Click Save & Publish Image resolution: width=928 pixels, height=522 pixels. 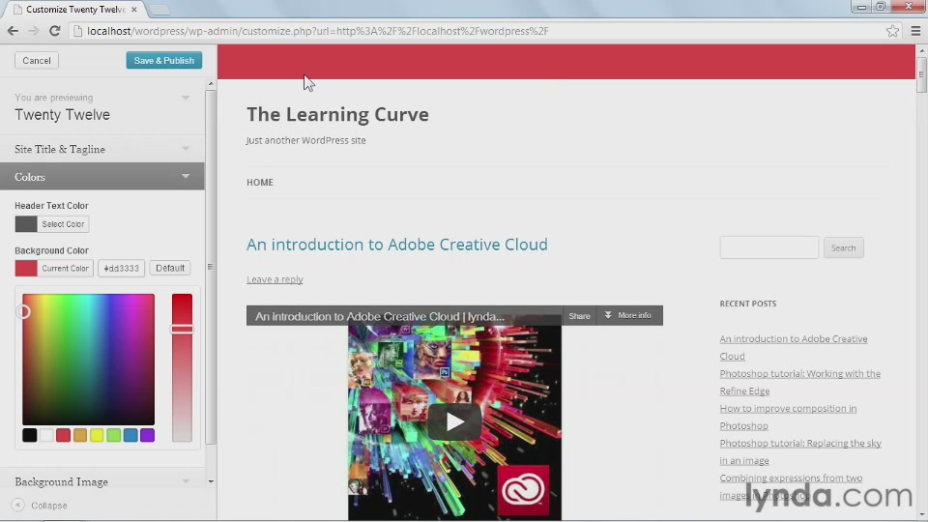[x=164, y=60]
